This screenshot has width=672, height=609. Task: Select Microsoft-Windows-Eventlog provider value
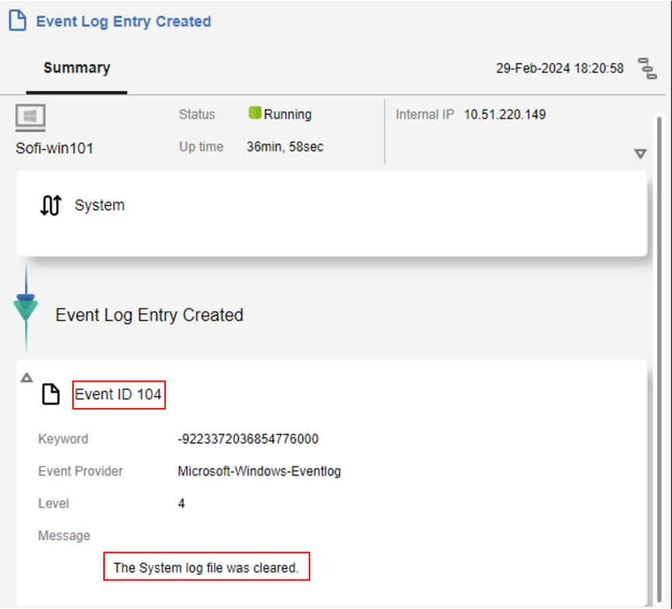click(259, 471)
